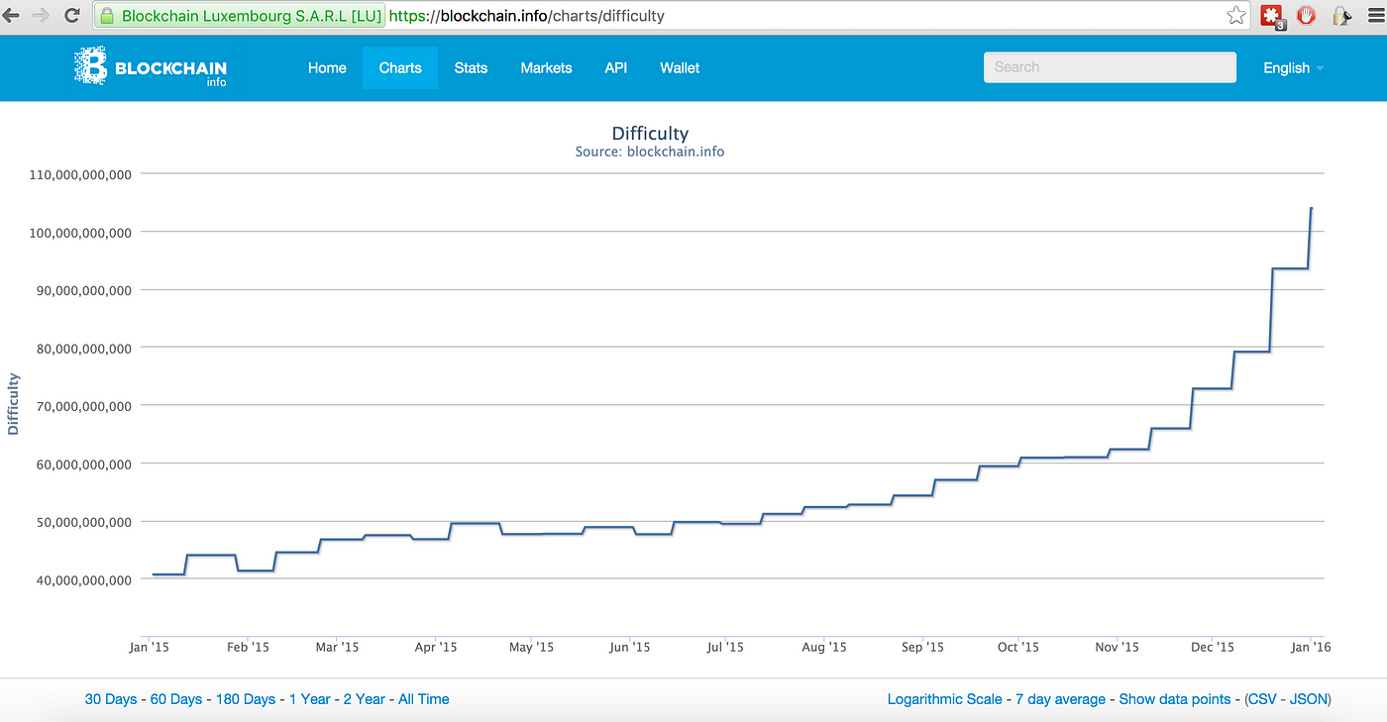Enable Logarithmic Scale
Viewport: 1387px width, 722px height.
click(x=945, y=699)
